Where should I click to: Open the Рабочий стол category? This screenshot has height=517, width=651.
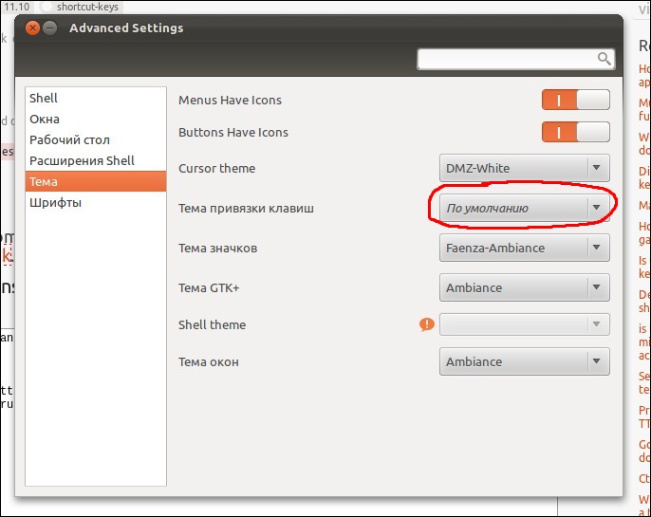point(69,139)
